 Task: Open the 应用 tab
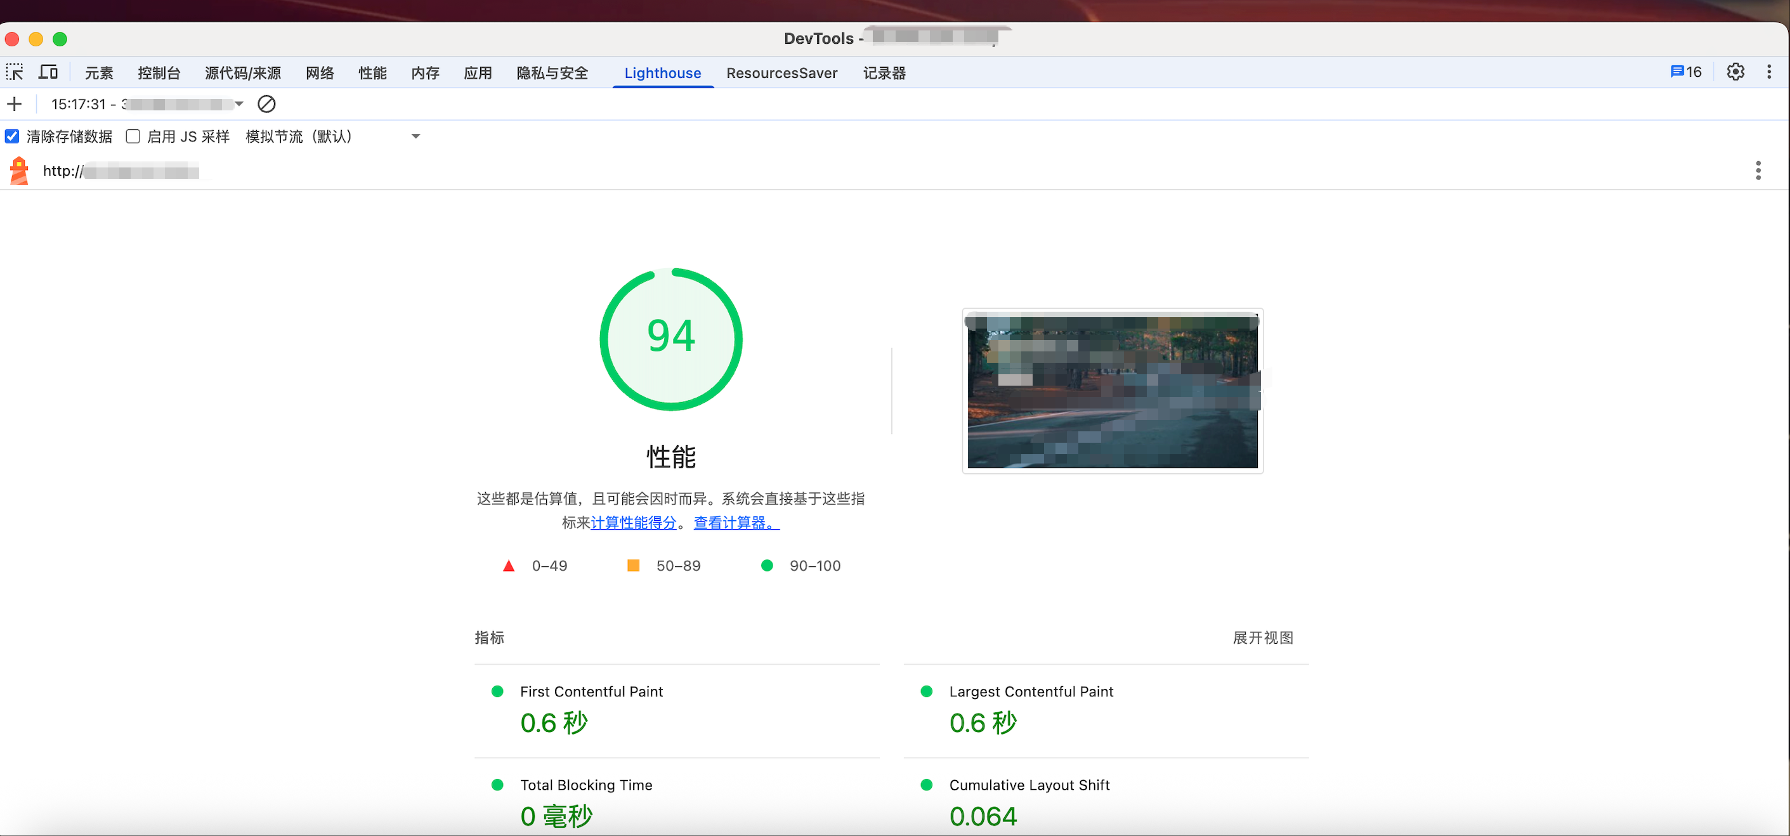[478, 73]
